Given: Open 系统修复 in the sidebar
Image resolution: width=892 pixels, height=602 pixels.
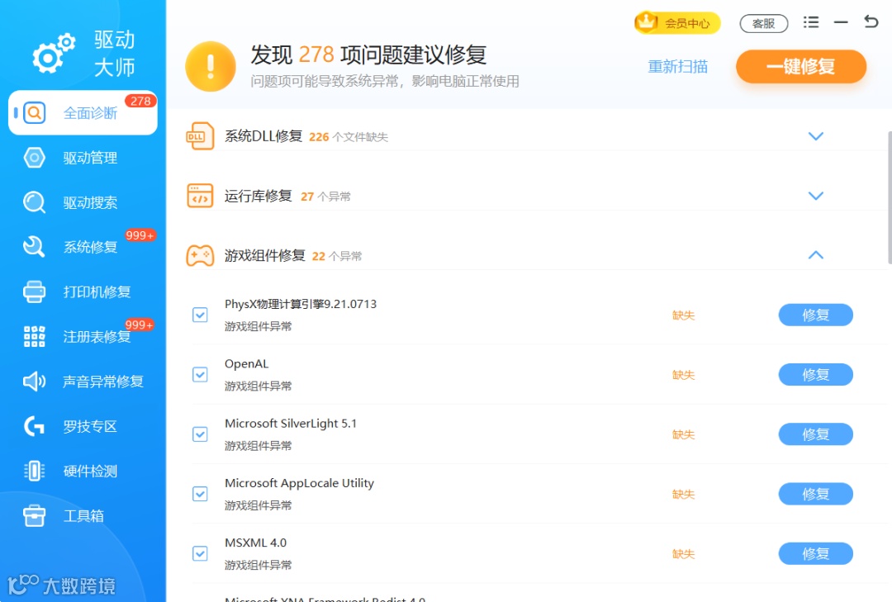Looking at the screenshot, I should click(x=83, y=247).
